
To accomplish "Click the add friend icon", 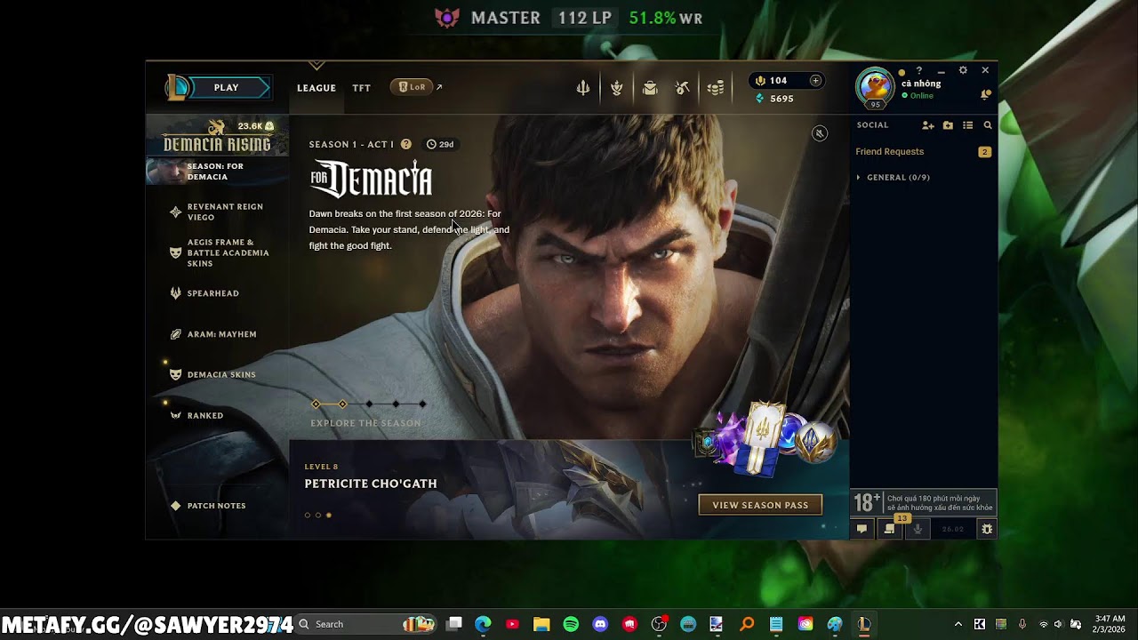I will coord(928,125).
